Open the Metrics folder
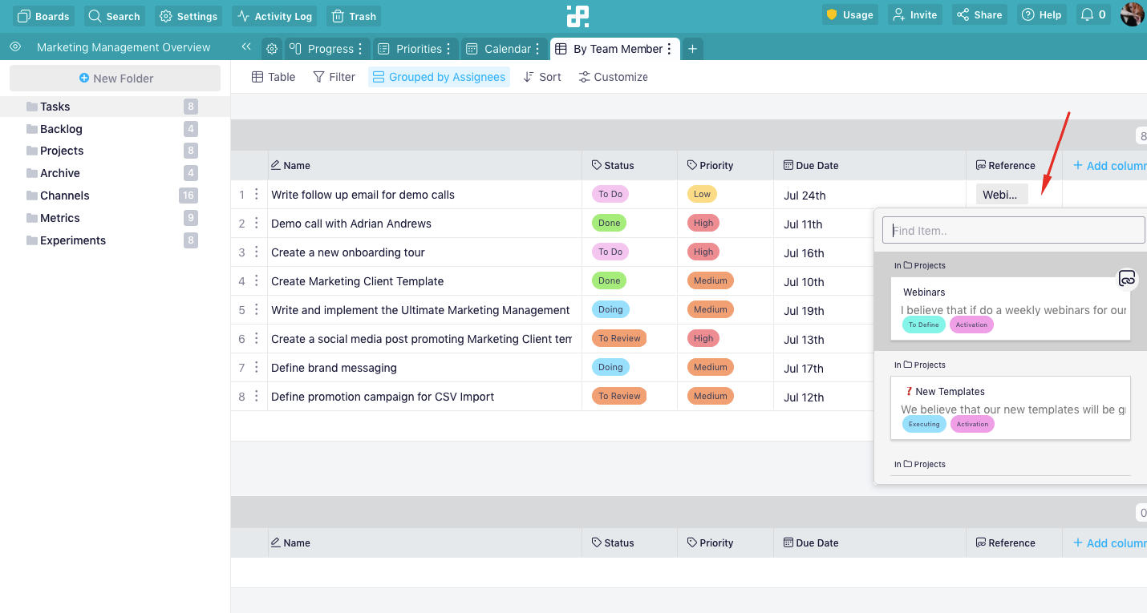The image size is (1147, 613). point(115,218)
